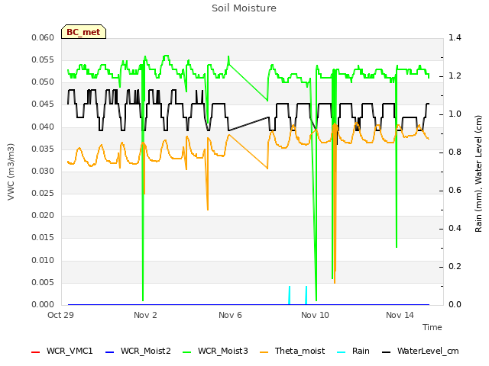The width and height of the screenshot is (489, 366).
Task: Click the 0.8 right axis tick label
Action: tap(455, 152)
